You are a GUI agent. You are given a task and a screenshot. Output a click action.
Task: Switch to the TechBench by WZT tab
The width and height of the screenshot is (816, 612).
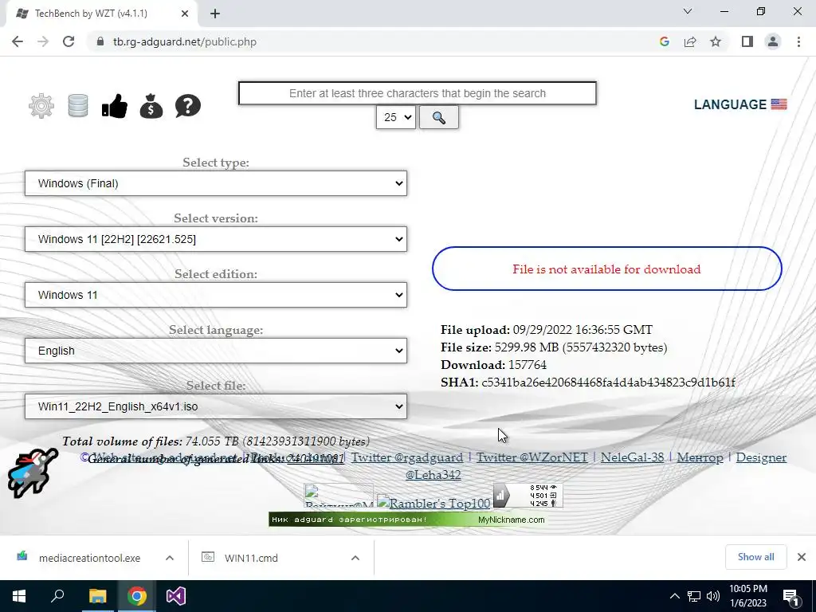click(101, 14)
